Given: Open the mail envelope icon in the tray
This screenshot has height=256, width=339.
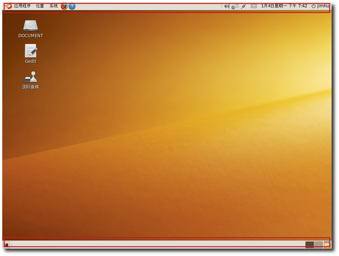Looking at the screenshot, I should coord(254,6).
